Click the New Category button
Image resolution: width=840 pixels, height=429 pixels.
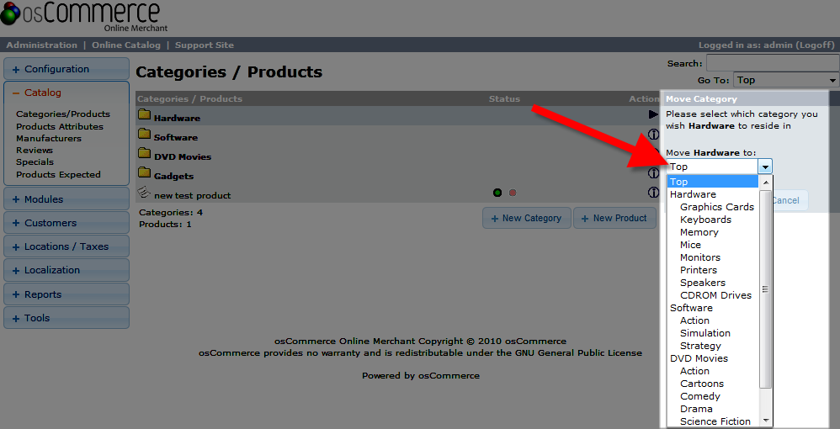526,218
